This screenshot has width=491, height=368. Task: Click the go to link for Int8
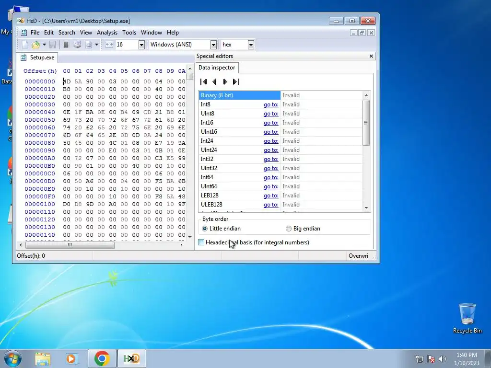pos(271,104)
